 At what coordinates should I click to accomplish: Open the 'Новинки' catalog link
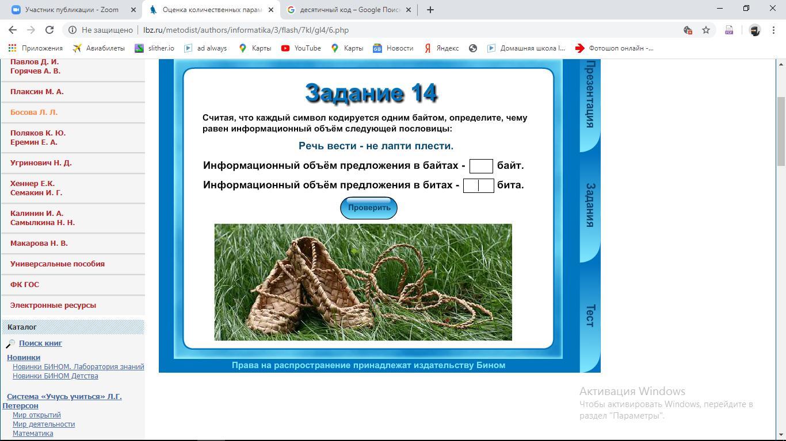tap(24, 357)
